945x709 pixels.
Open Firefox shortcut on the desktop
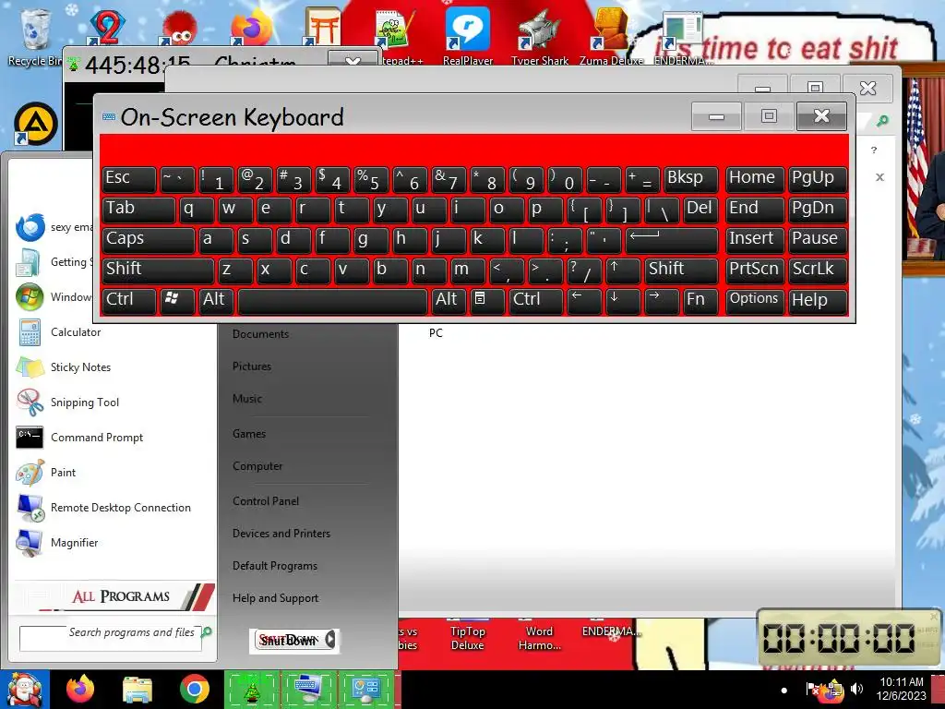coord(252,28)
